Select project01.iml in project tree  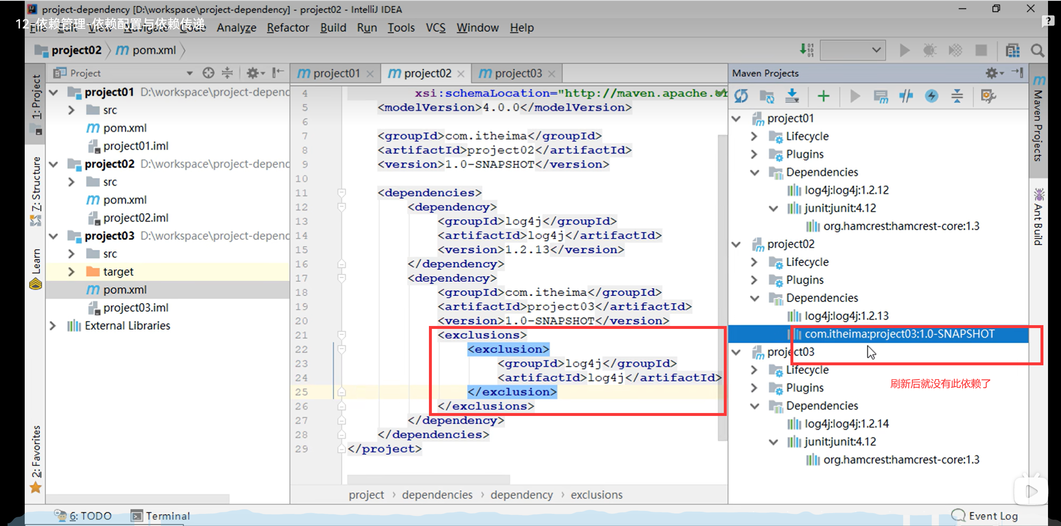click(x=136, y=146)
